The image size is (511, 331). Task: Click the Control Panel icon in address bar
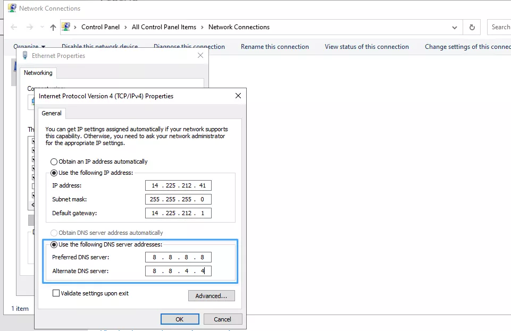66,27
